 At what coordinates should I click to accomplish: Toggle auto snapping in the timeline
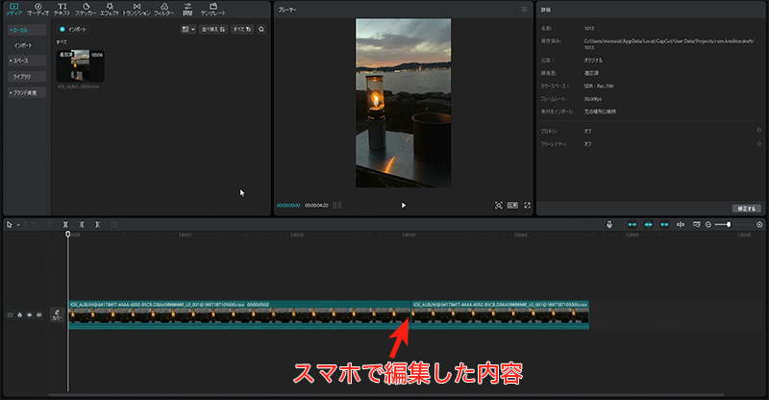(648, 224)
